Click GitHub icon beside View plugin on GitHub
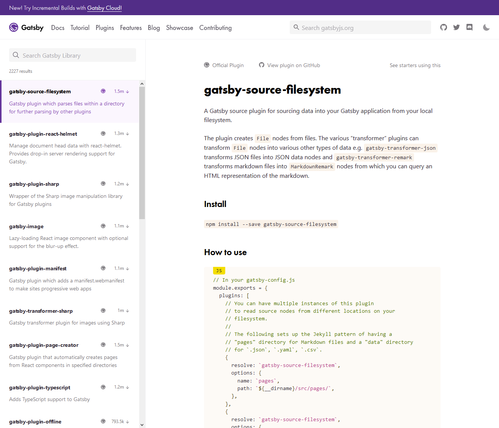This screenshot has height=428, width=499. coord(262,65)
